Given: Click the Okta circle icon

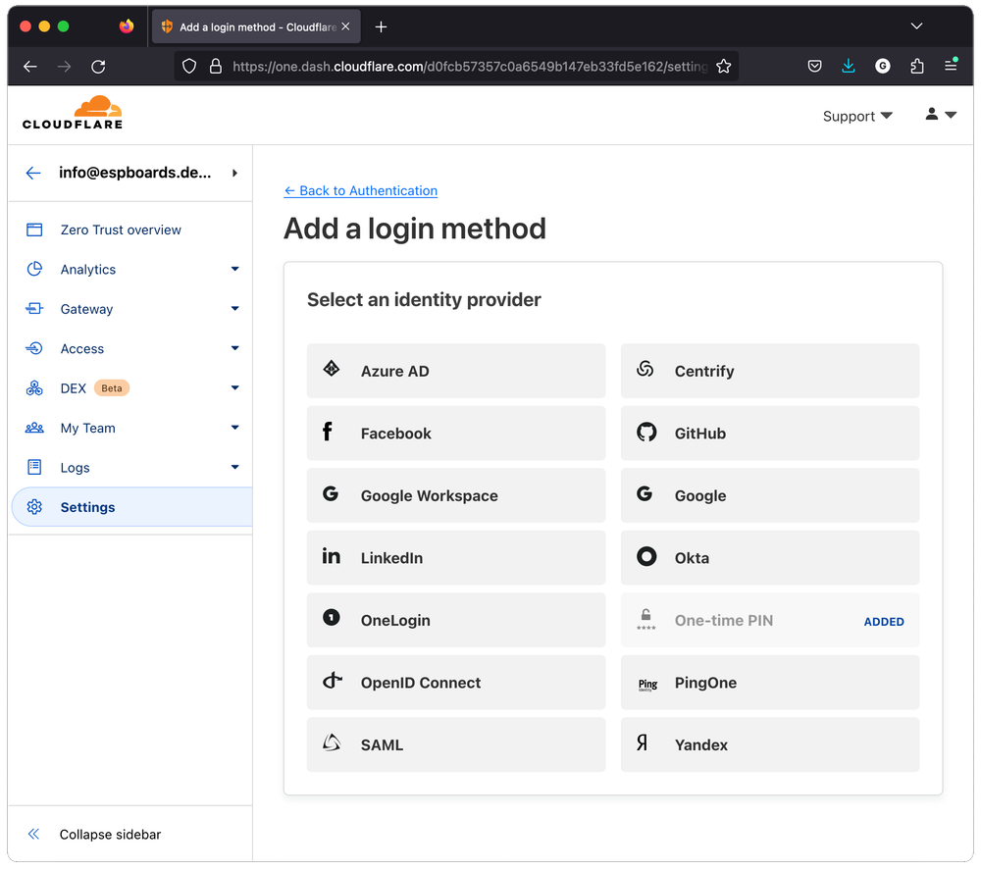Looking at the screenshot, I should (645, 557).
